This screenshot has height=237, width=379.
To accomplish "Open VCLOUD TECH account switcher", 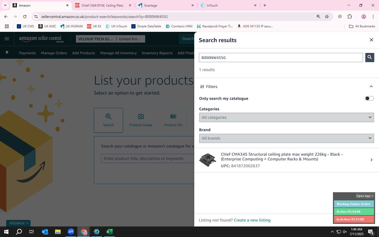I will click(x=96, y=39).
